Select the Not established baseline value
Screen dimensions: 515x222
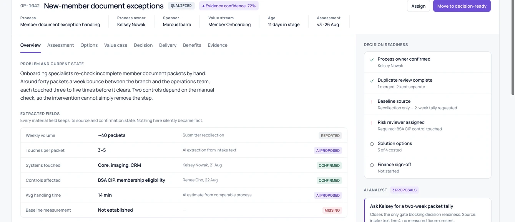point(115,210)
